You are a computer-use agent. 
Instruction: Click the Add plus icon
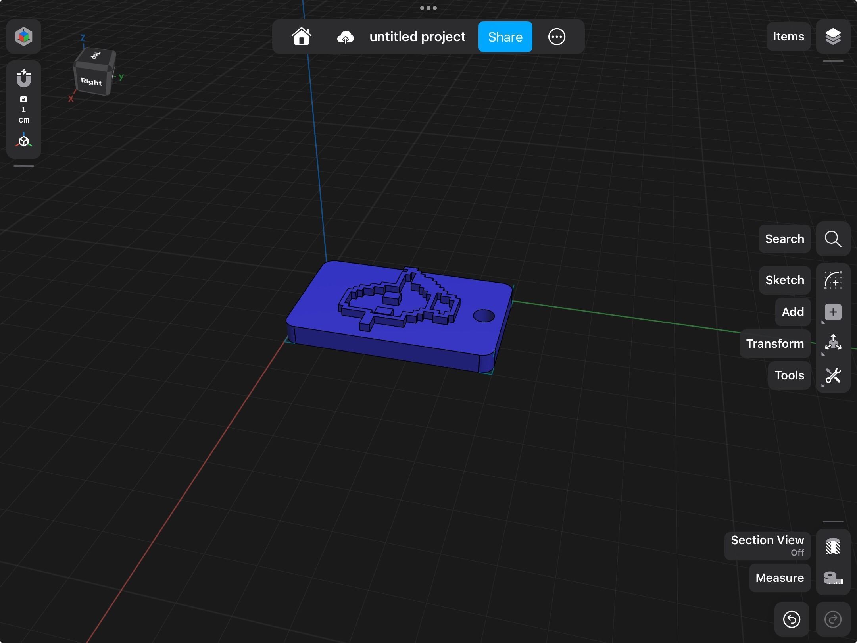833,312
